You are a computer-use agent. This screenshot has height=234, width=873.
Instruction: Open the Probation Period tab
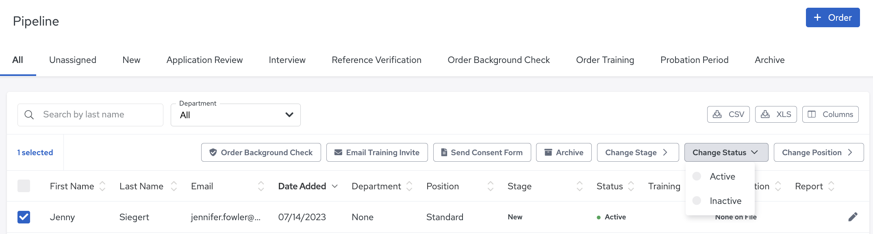[694, 60]
